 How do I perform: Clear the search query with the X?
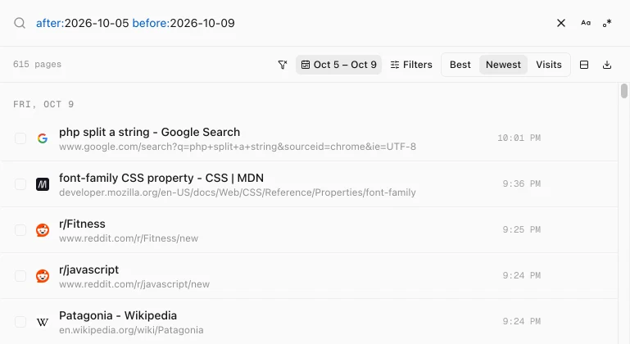coord(561,23)
